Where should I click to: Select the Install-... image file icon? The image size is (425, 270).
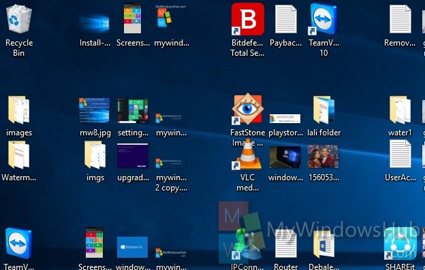click(x=94, y=24)
